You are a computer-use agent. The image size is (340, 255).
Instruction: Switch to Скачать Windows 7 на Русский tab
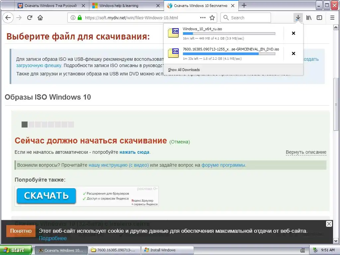tap(51, 6)
